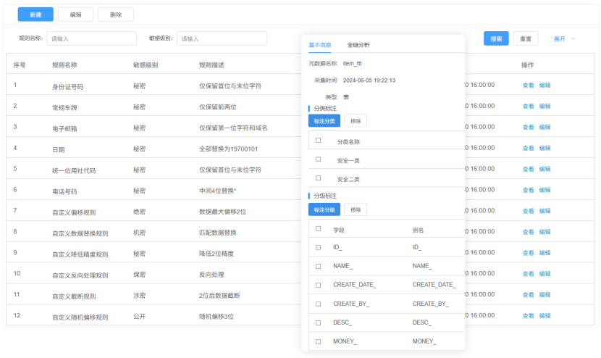Toggle the 字段 header select-all checkbox
The width and height of the screenshot is (601, 358).
click(318, 229)
